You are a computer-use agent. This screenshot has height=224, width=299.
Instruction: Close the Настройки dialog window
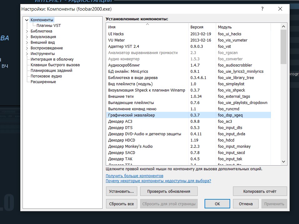pyautogui.click(x=280, y=9)
